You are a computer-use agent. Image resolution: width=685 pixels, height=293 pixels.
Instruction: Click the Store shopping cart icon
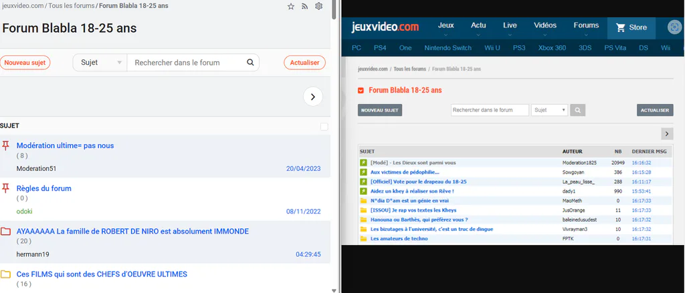(620, 28)
